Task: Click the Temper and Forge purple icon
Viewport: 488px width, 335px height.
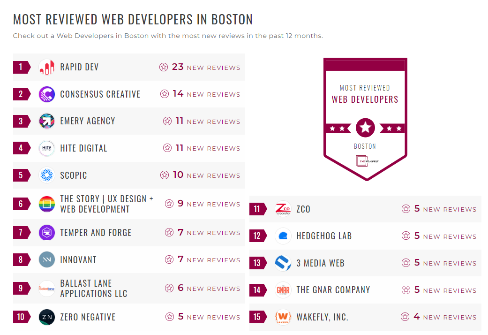Action: [46, 232]
